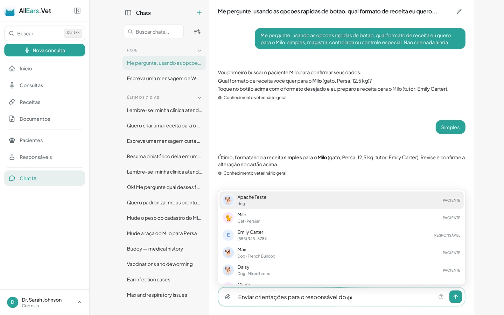Click the Buscar chats search field
This screenshot has width=504, height=315.
click(x=154, y=31)
